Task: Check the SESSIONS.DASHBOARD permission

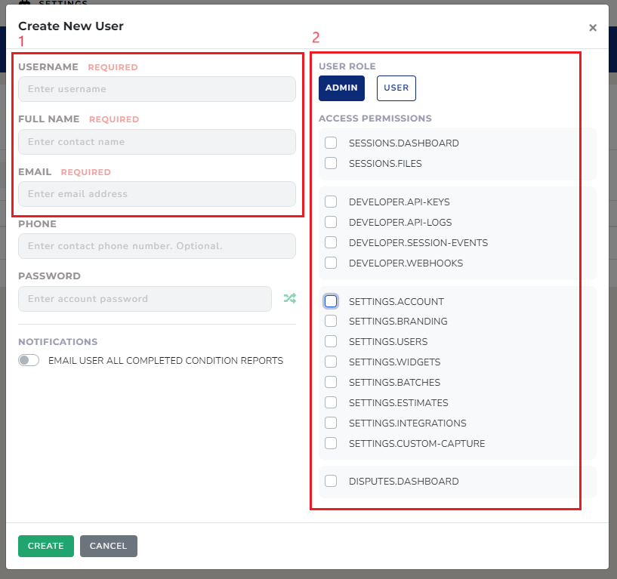Action: coord(331,143)
